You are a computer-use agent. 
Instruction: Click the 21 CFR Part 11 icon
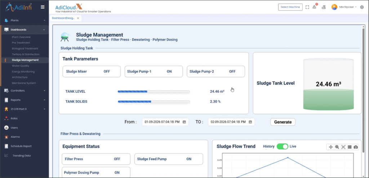6,109
